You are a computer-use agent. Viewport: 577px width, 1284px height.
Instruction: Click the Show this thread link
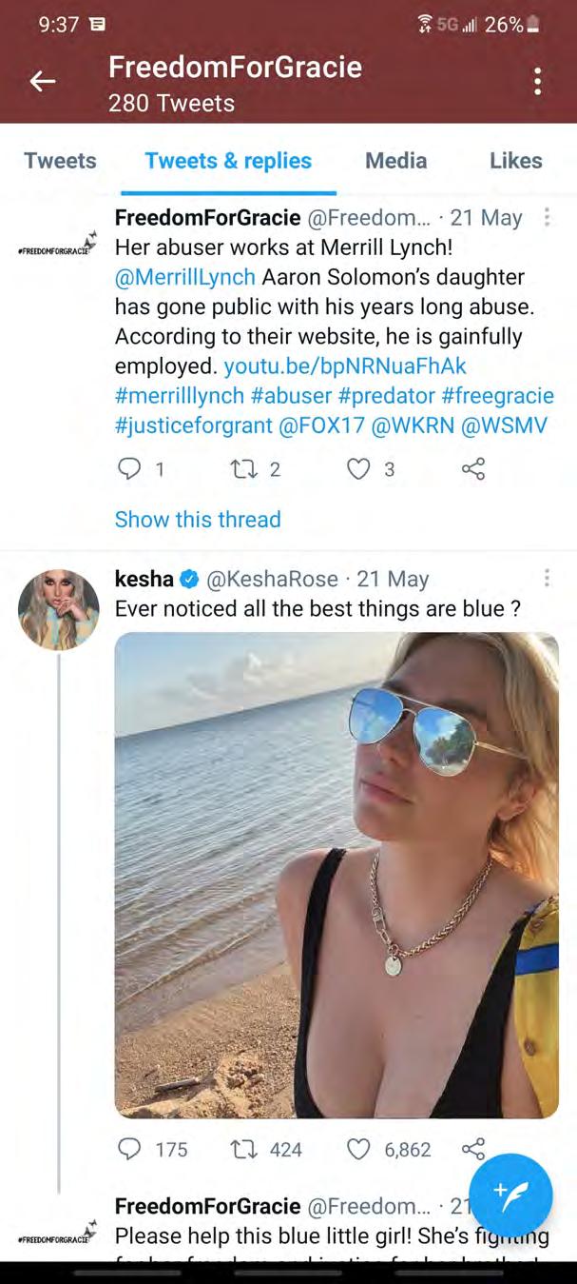(198, 520)
